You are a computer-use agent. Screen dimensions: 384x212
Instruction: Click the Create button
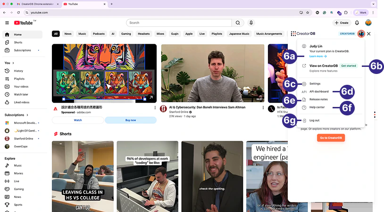(x=342, y=23)
